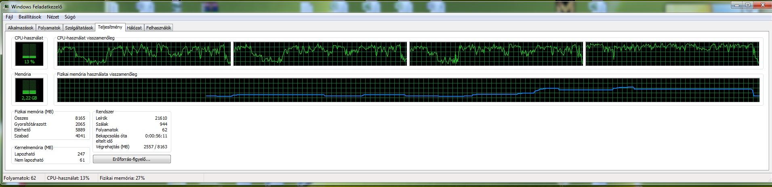Open the Súgó menu
The width and height of the screenshot is (772, 187).
click(70, 17)
